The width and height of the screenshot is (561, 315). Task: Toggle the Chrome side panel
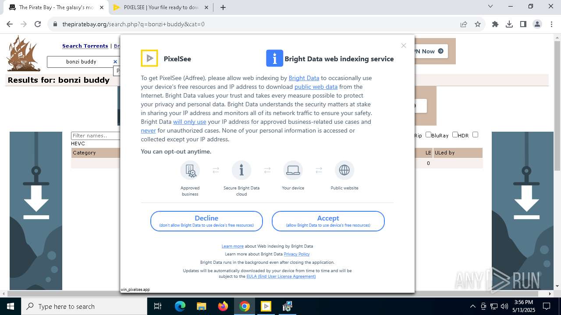tap(523, 24)
